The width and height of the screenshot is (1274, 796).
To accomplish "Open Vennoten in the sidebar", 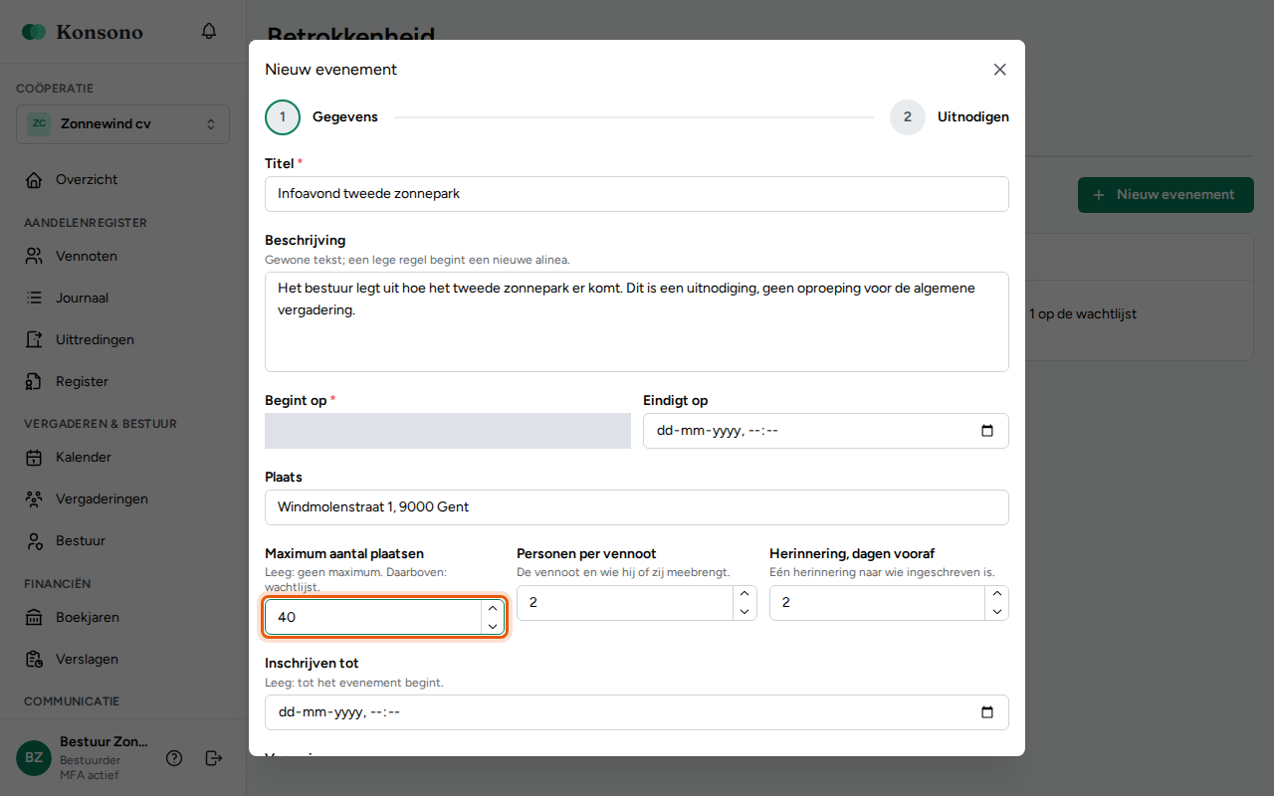I will tap(122, 257).
